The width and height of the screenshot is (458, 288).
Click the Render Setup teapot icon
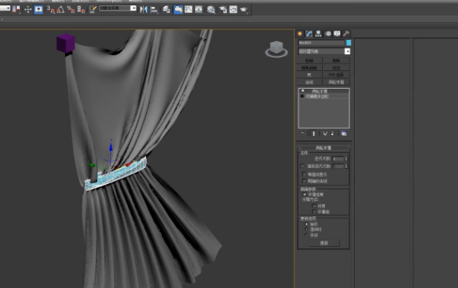tap(223, 10)
